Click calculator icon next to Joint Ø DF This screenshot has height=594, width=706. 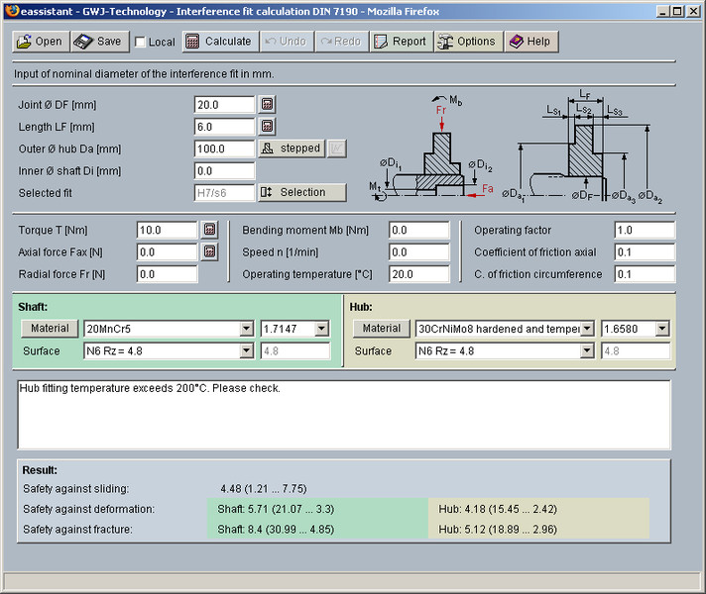pos(268,104)
